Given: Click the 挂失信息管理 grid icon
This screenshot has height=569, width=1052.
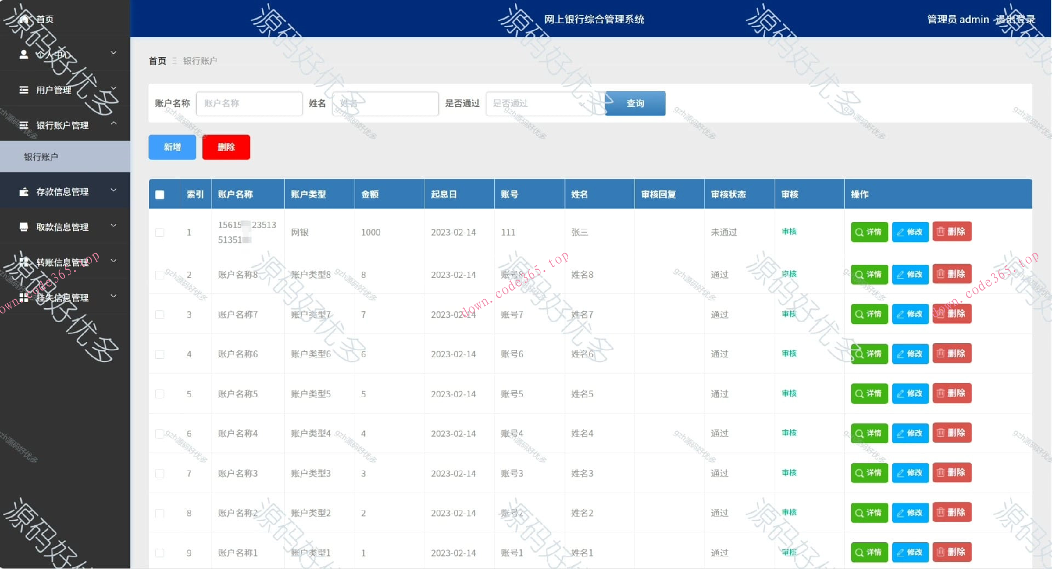Looking at the screenshot, I should [x=24, y=297].
